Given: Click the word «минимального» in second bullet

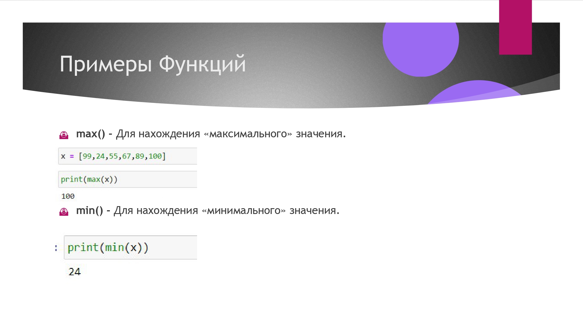Looking at the screenshot, I should [244, 211].
